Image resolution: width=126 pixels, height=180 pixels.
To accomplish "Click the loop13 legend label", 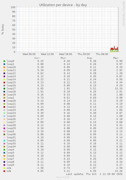I will (11, 76).
